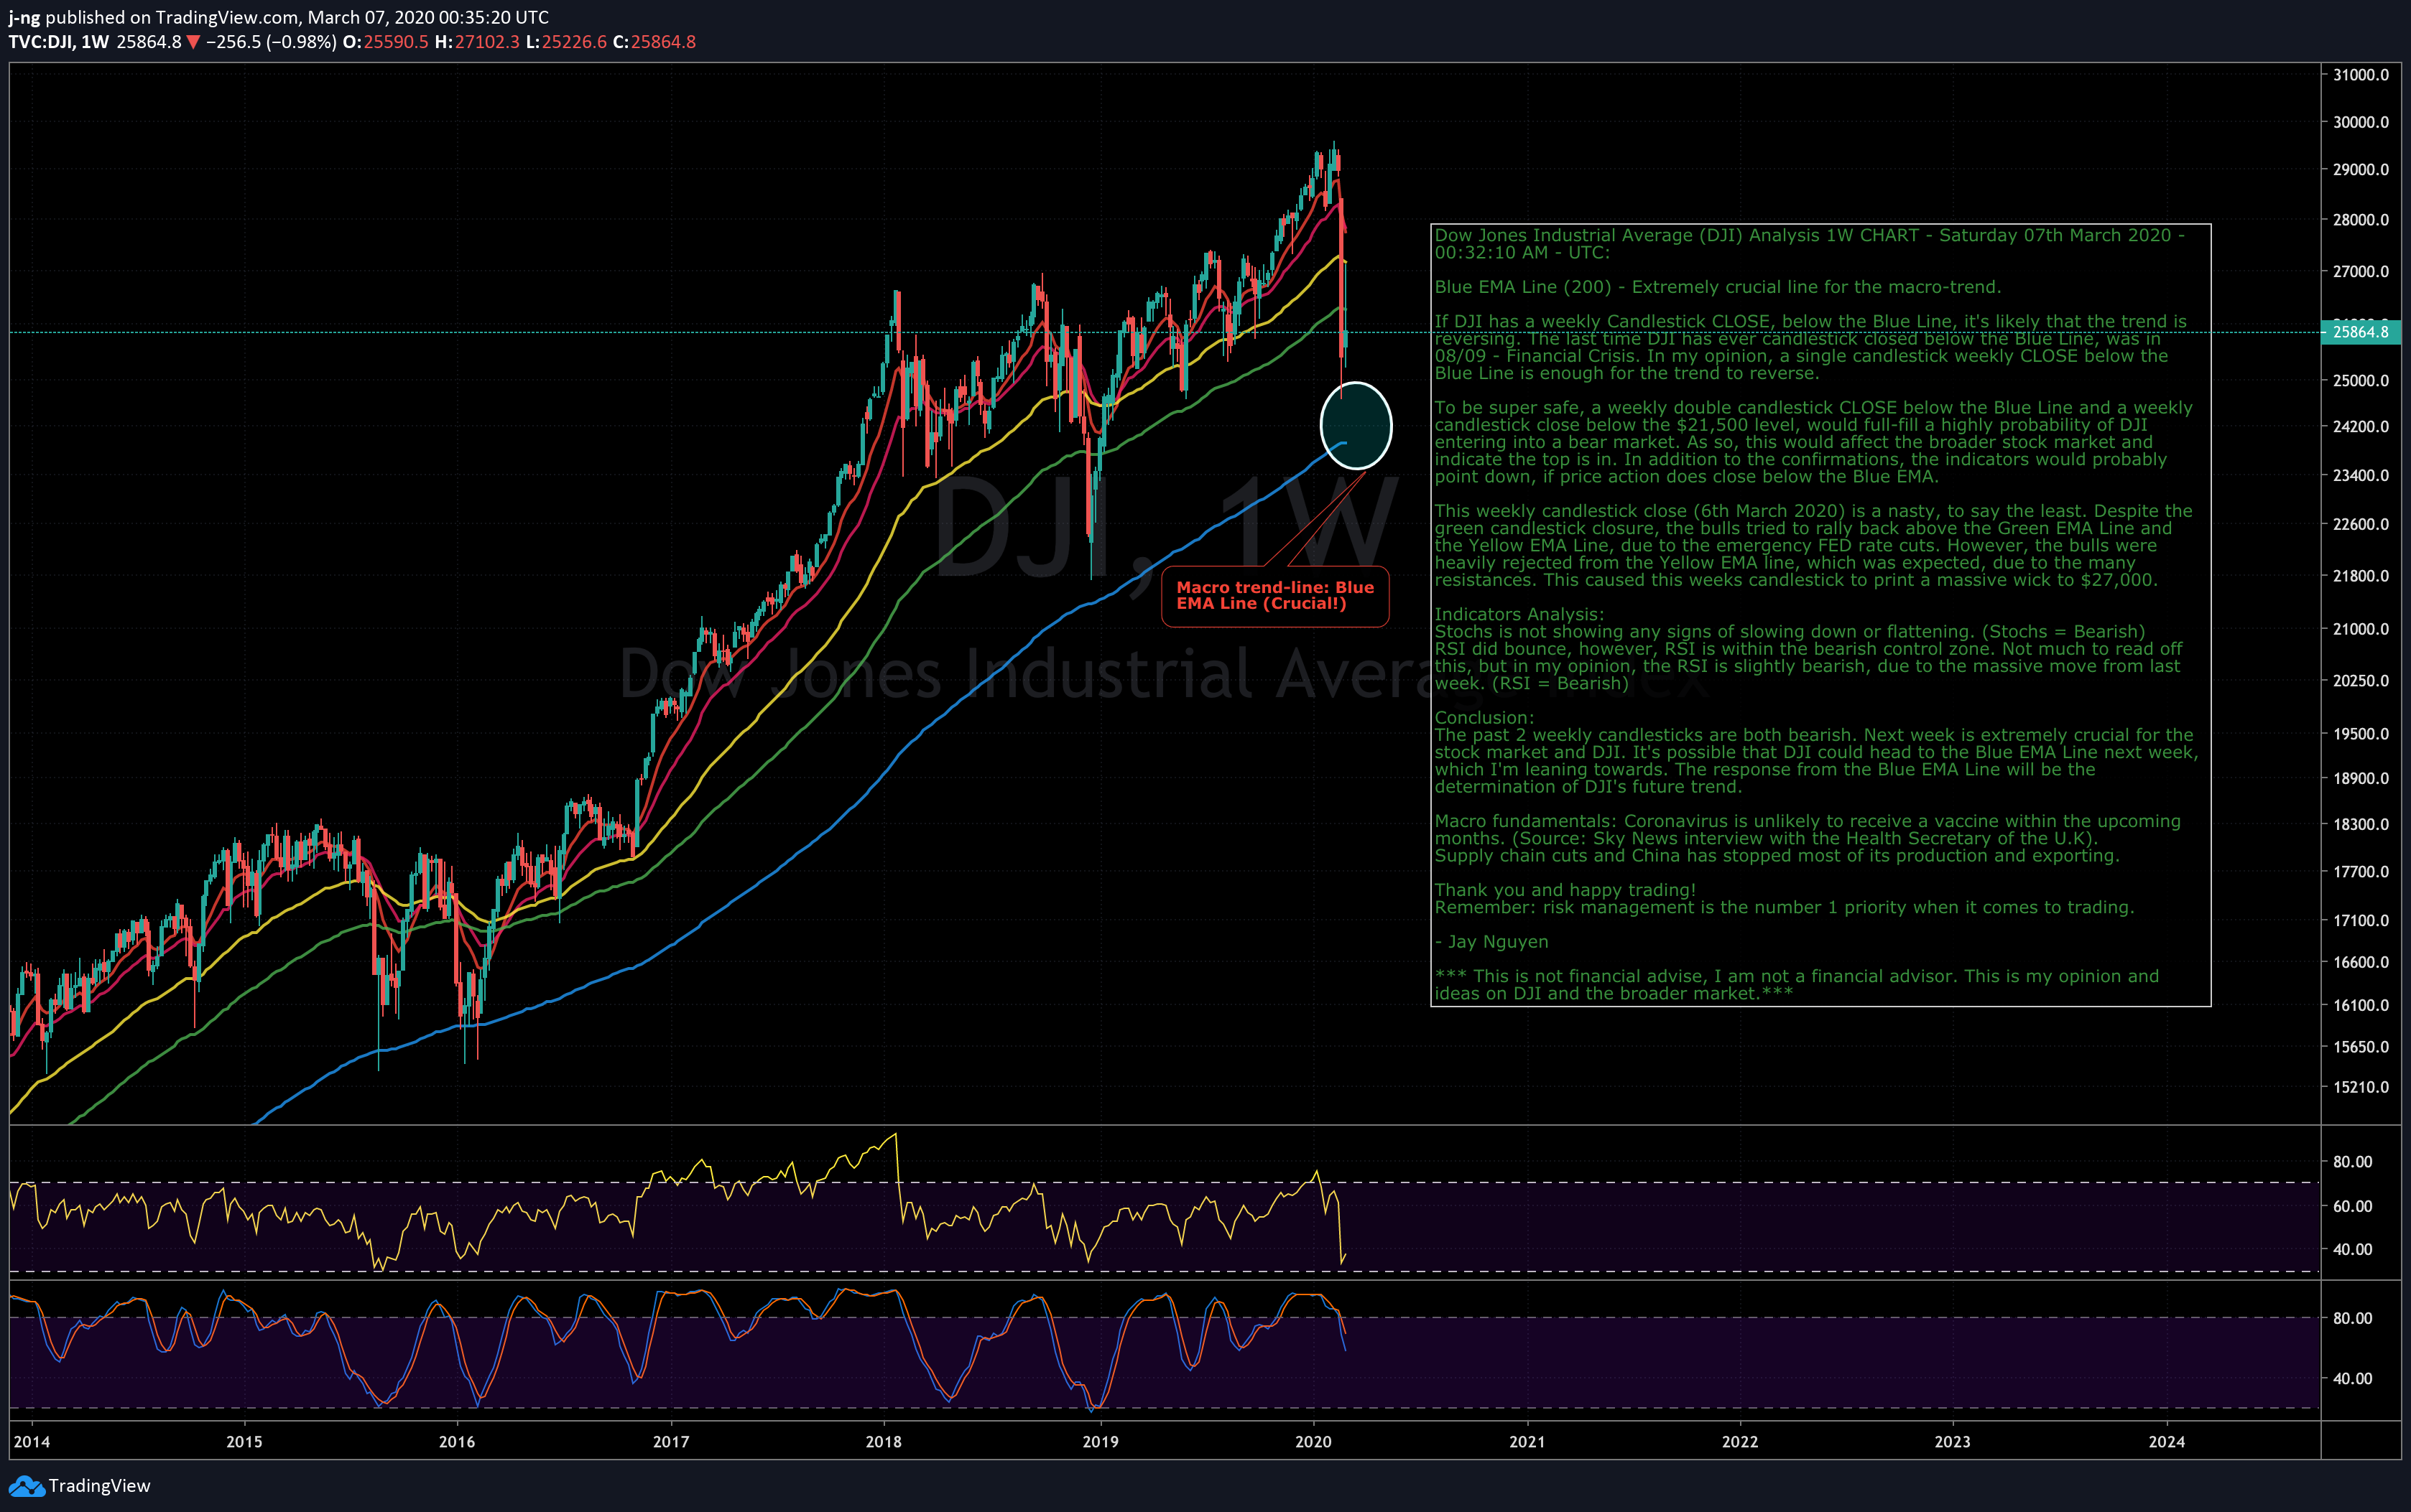Click the 16100.0 price axis label
Viewport: 2411px width, 1512px height.
[2361, 1005]
